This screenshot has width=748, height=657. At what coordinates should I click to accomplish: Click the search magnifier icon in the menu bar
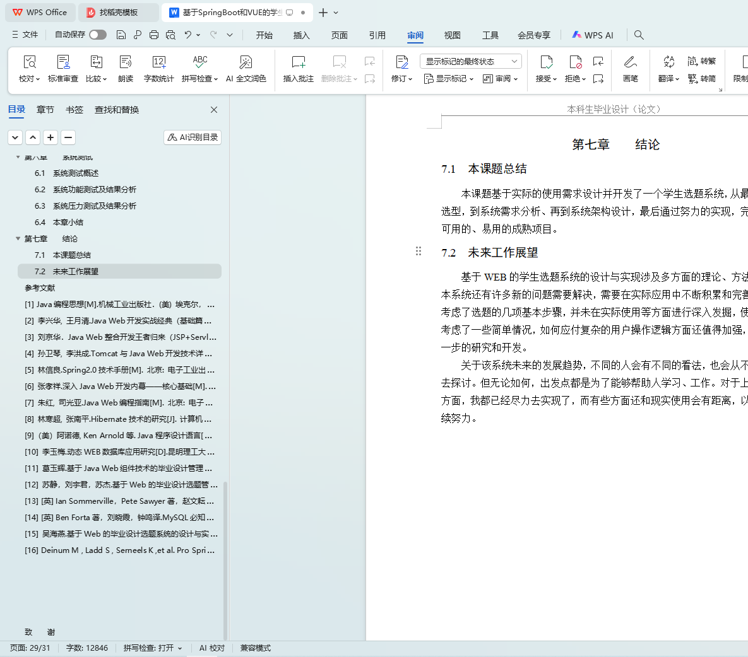pyautogui.click(x=639, y=35)
